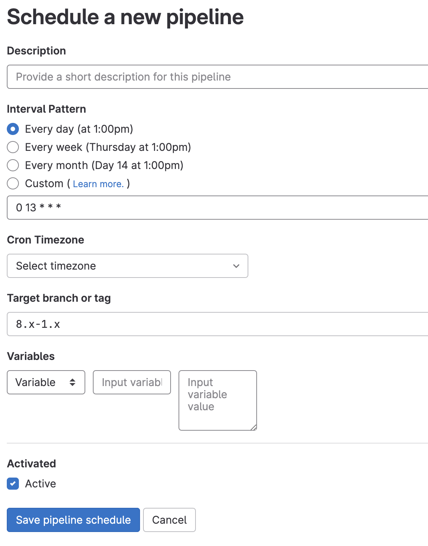Open the Learn more link
Image resolution: width=428 pixels, height=546 pixels.
tap(98, 184)
